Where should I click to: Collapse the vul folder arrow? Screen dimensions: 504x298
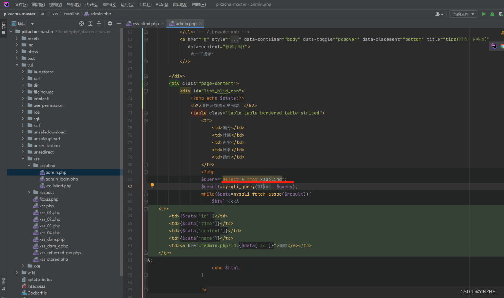pos(17,65)
